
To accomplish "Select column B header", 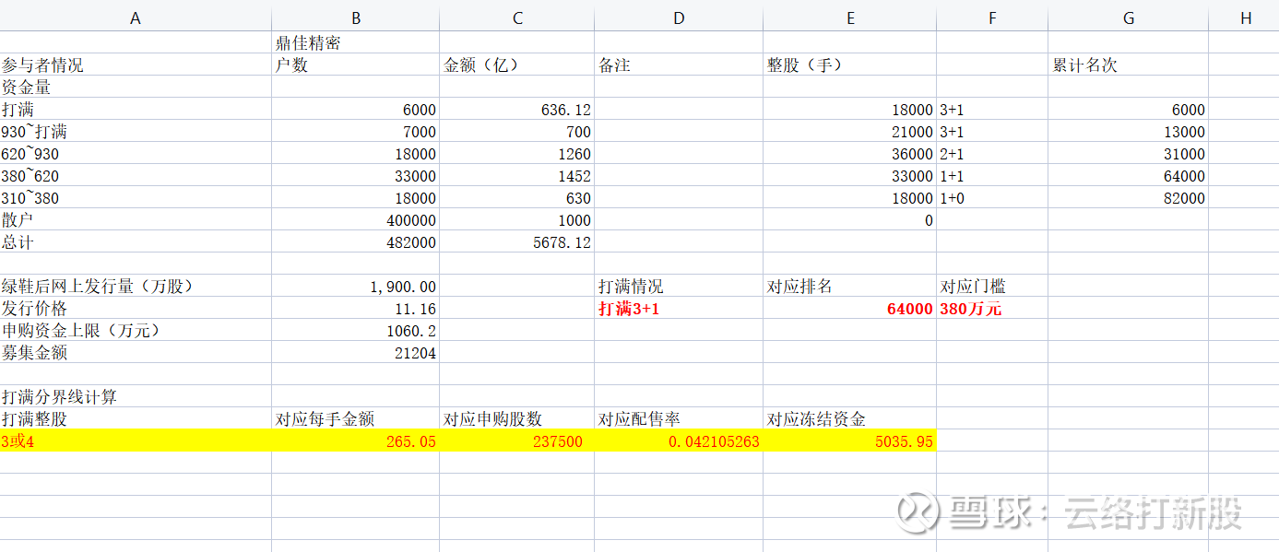I will click(356, 18).
